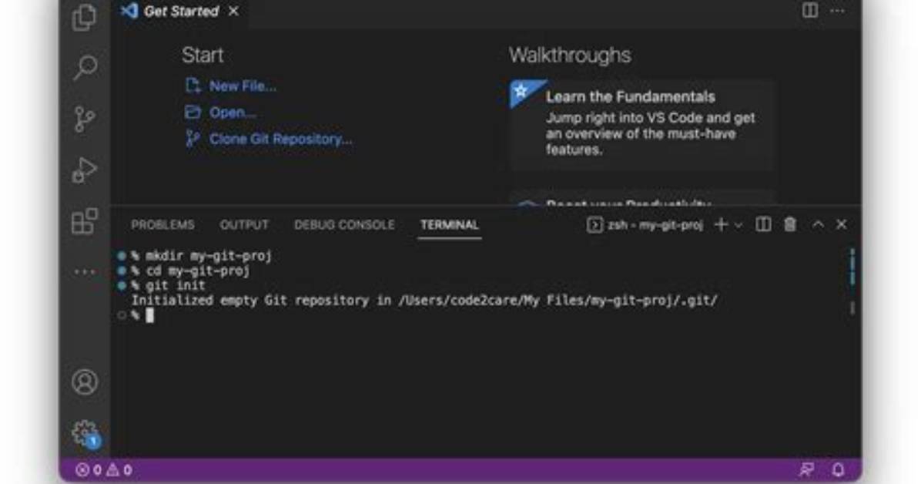Open the Accounts menu icon
This screenshot has width=921, height=484.
(x=85, y=382)
